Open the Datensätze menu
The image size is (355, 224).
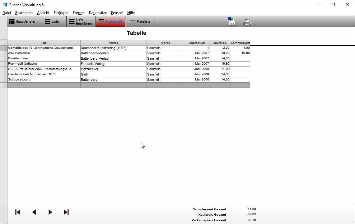98,13
